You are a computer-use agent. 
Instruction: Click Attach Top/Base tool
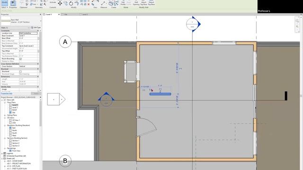coord(143,3)
